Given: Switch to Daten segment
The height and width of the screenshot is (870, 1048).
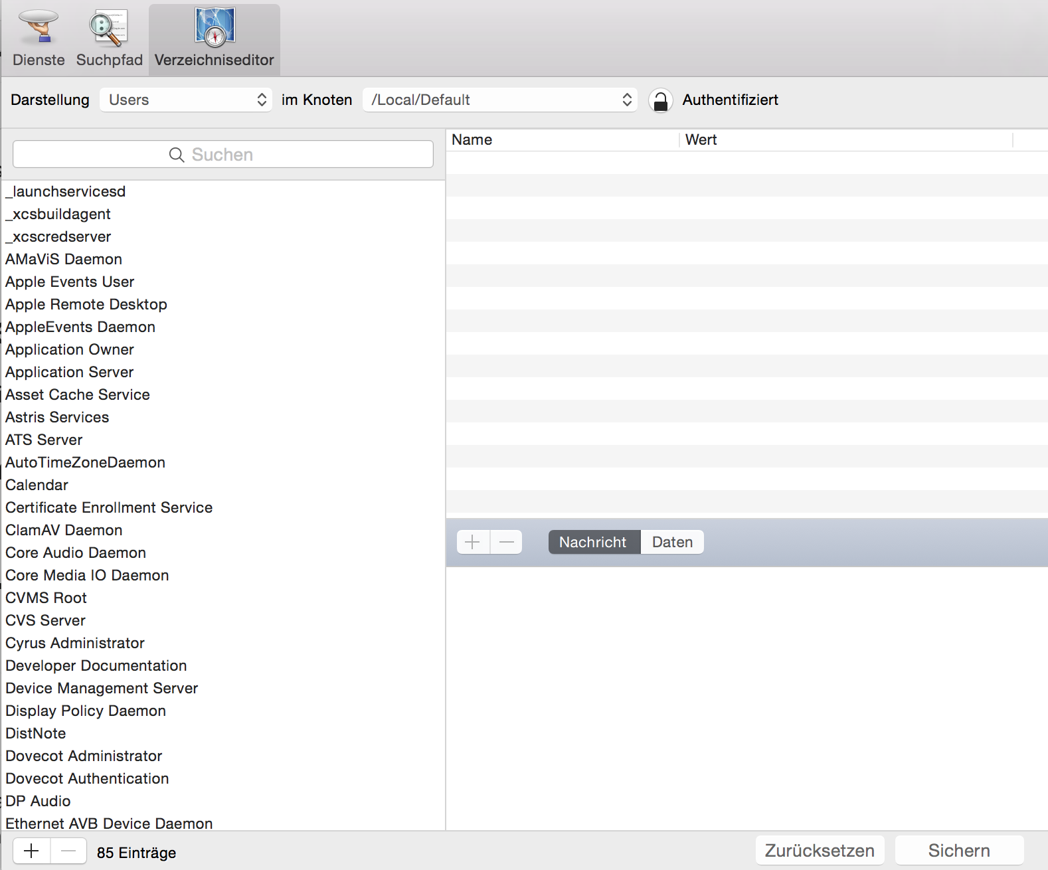Looking at the screenshot, I should tap(672, 542).
